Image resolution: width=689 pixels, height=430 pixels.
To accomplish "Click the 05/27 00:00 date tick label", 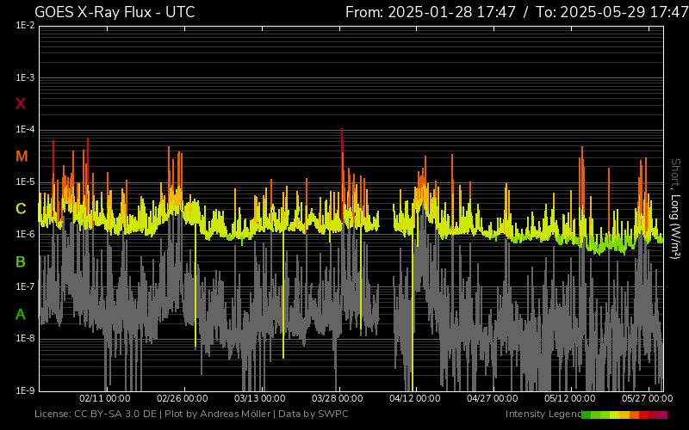I will [x=647, y=399].
